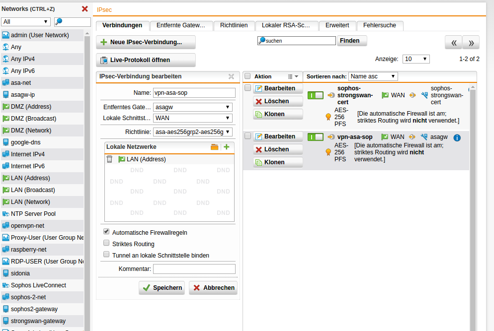
Task: Open the Aktion list menu icon
Action: (x=293, y=76)
